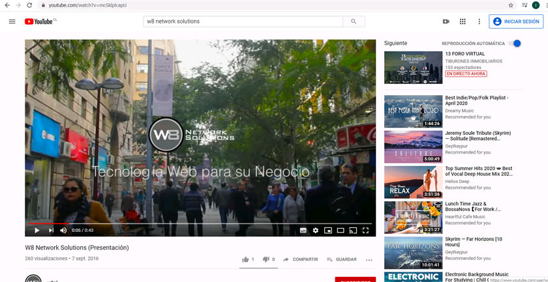This screenshot has height=282, width=548.
Task: Open 13 FORO VIRTUAL video title
Action: pos(464,54)
